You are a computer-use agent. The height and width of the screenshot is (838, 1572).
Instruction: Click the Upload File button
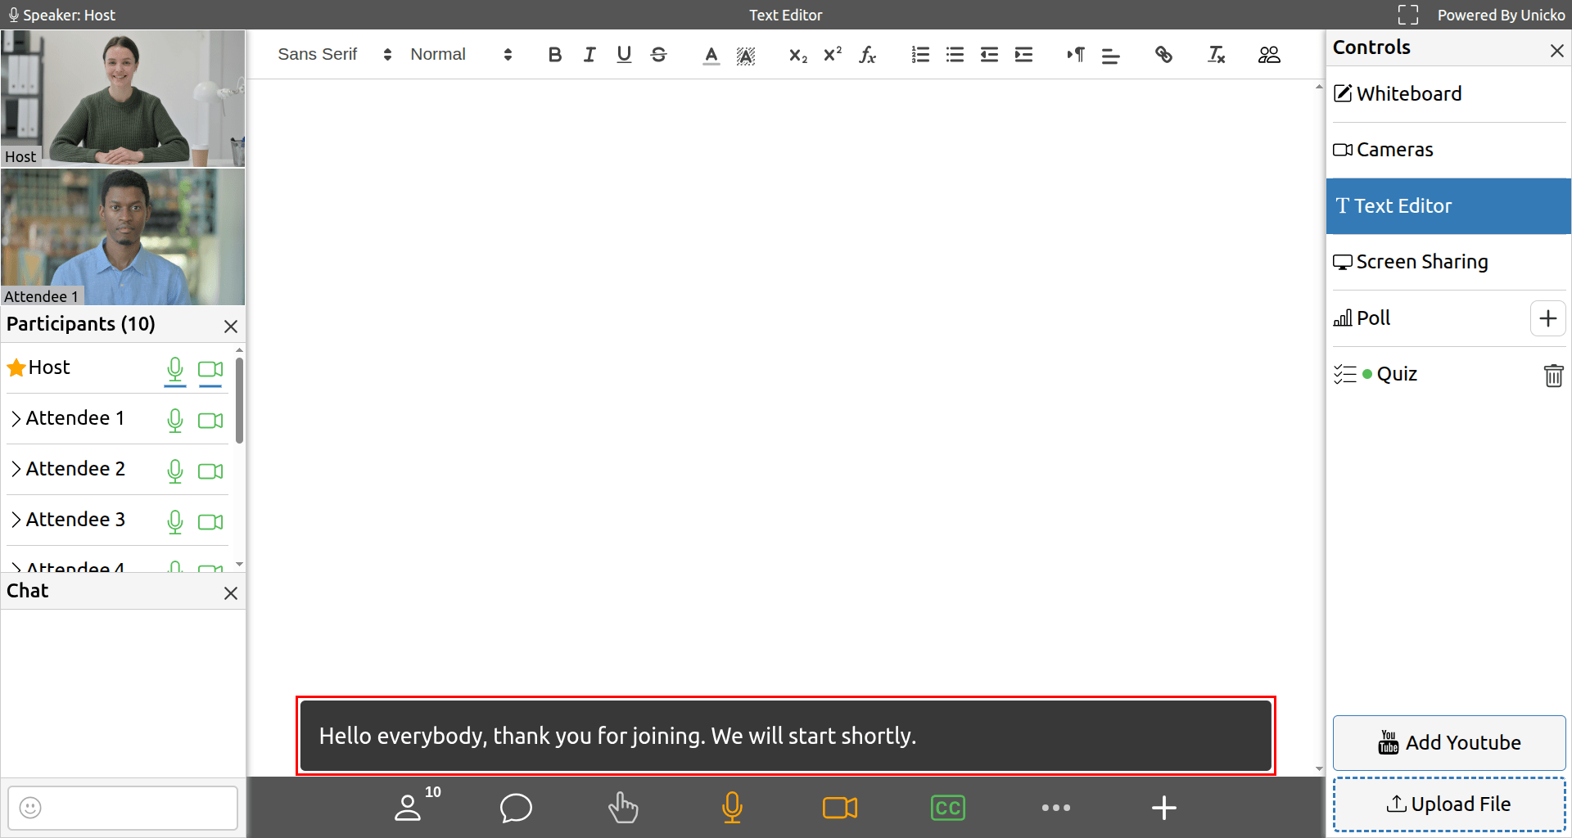tap(1449, 804)
